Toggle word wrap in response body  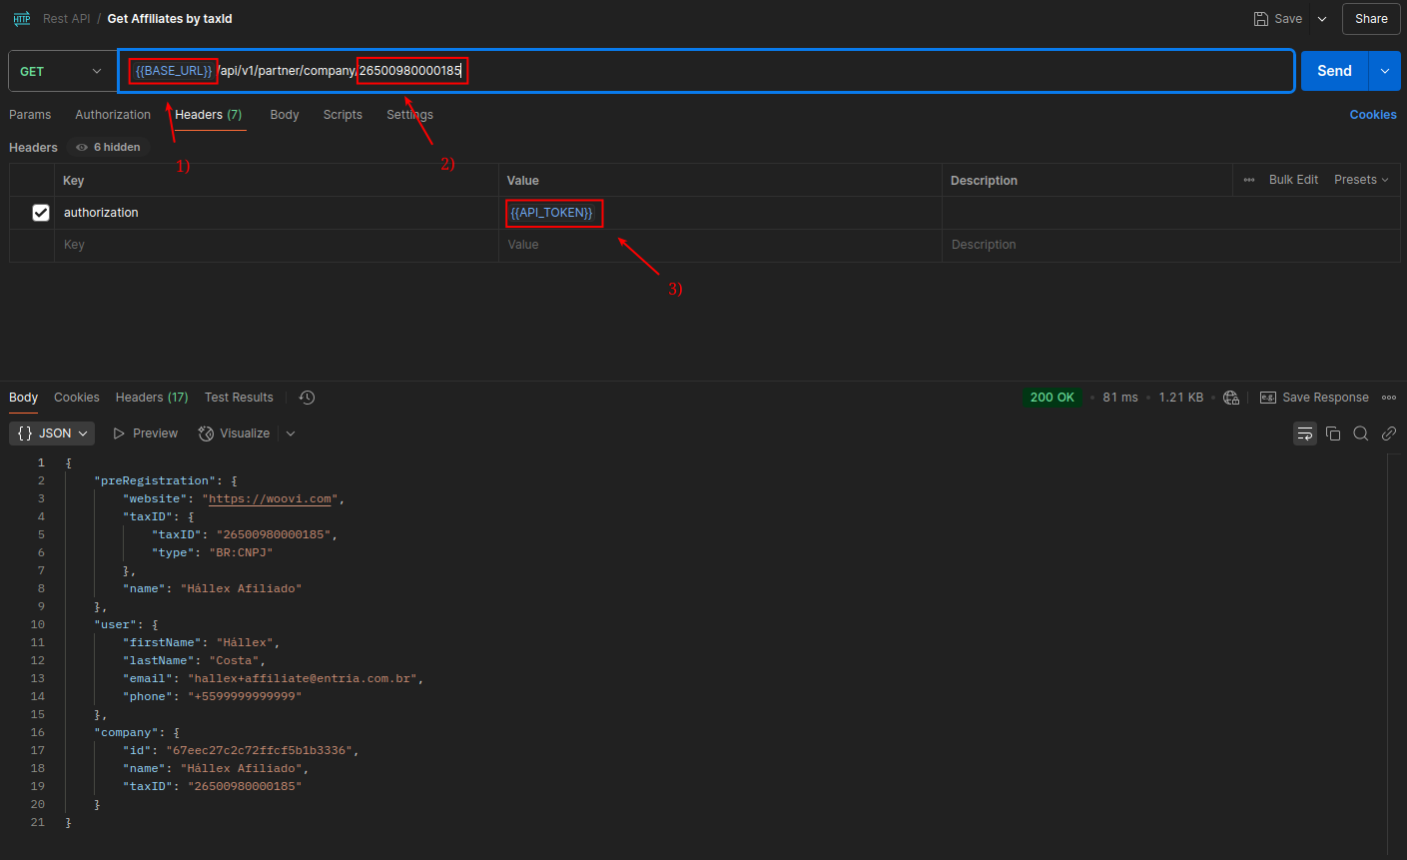click(x=1304, y=433)
